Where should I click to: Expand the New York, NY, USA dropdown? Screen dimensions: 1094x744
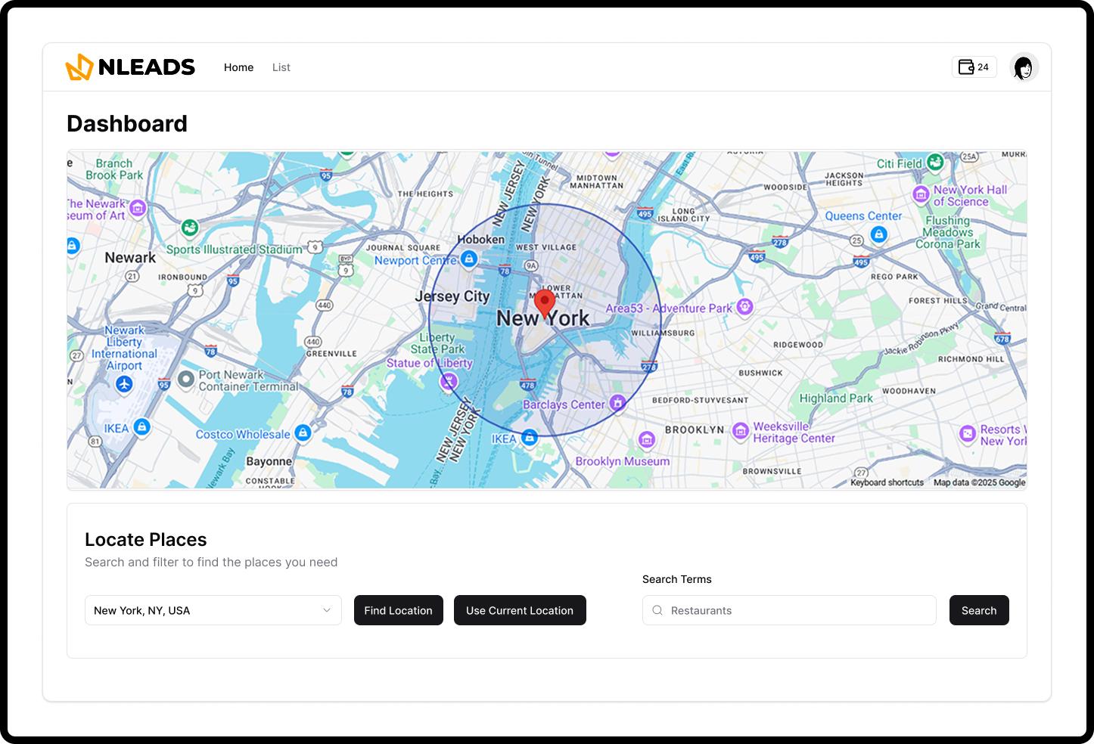(213, 610)
